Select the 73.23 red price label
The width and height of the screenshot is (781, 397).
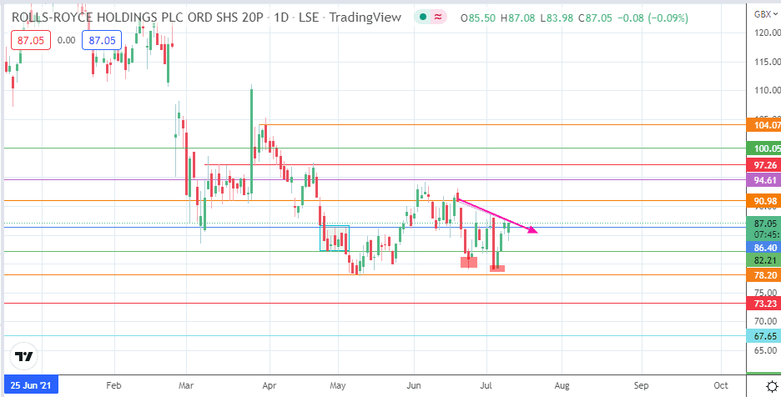[763, 304]
